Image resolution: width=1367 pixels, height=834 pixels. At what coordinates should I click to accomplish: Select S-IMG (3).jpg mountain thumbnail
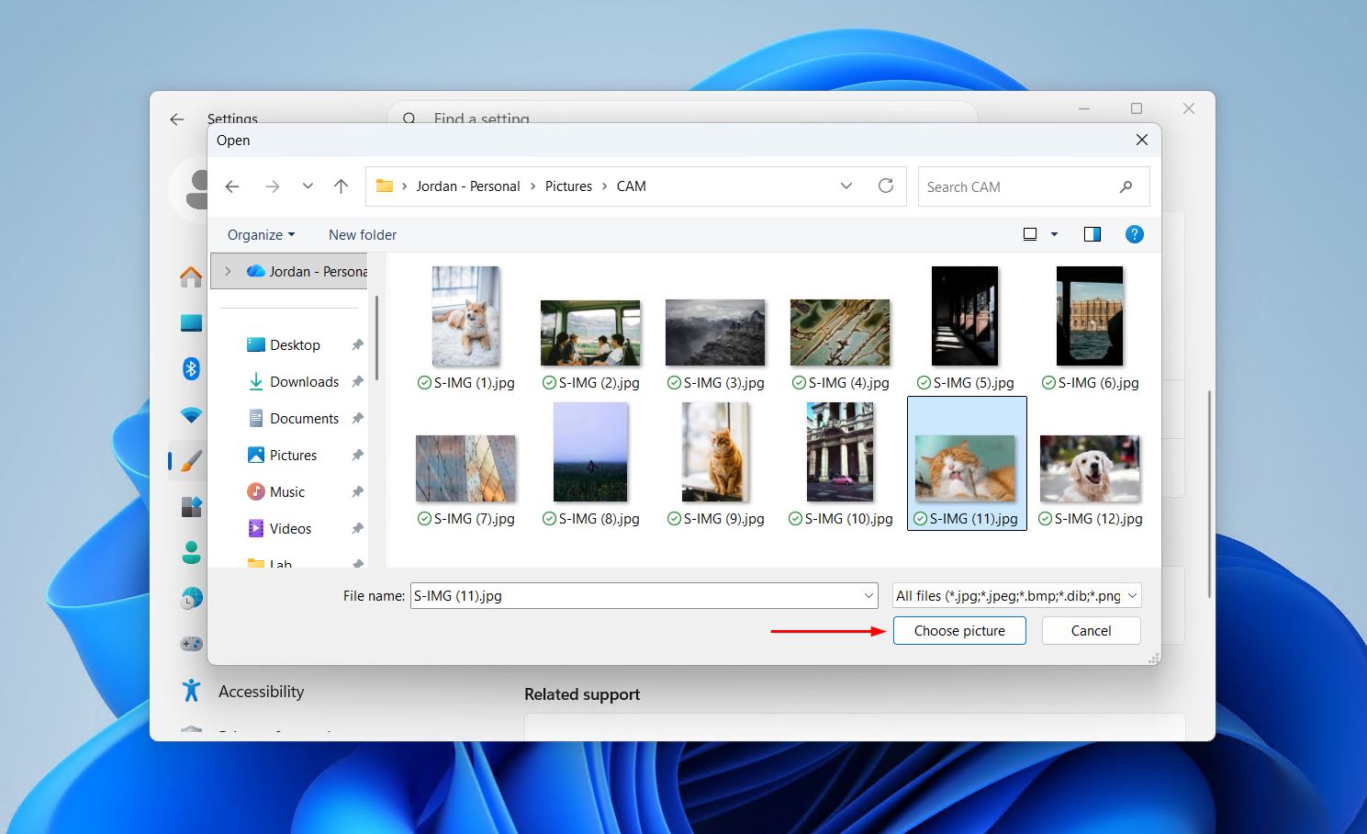tap(715, 332)
